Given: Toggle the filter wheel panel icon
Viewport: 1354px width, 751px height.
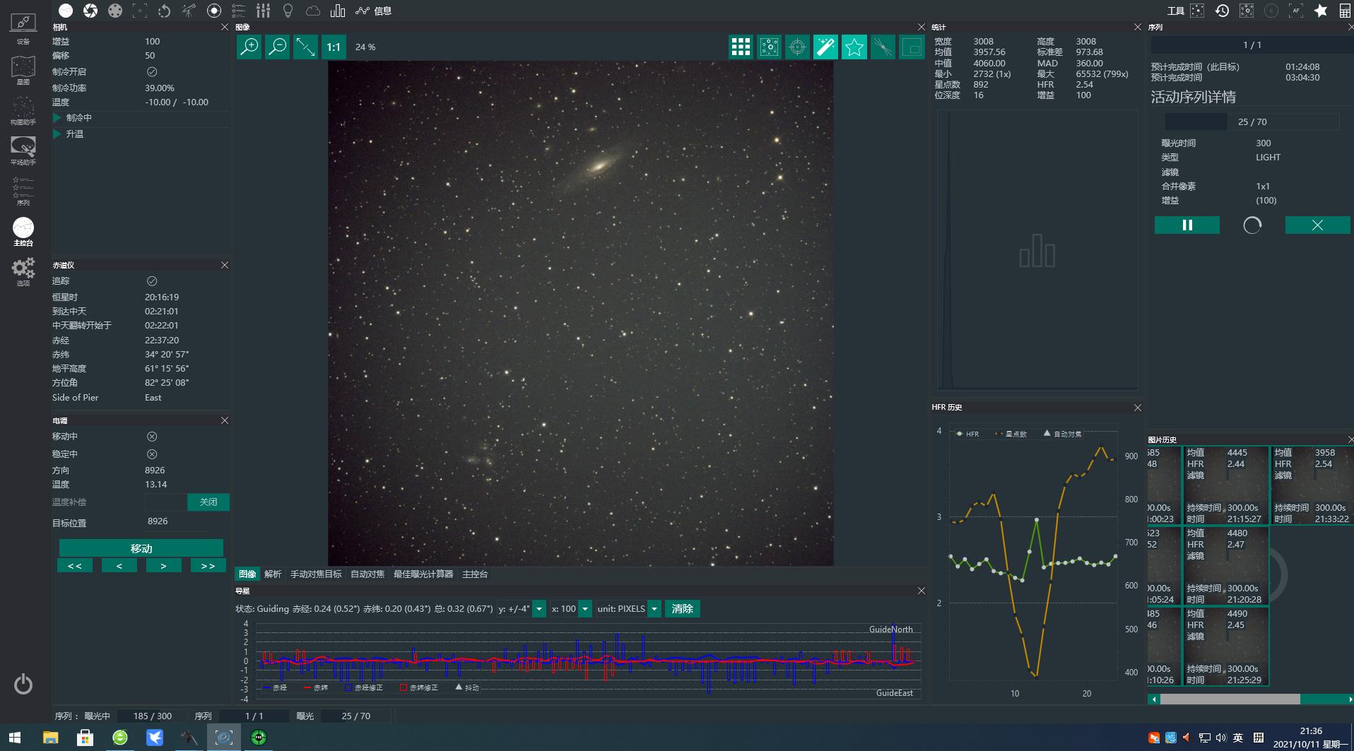Looking at the screenshot, I should (x=115, y=11).
